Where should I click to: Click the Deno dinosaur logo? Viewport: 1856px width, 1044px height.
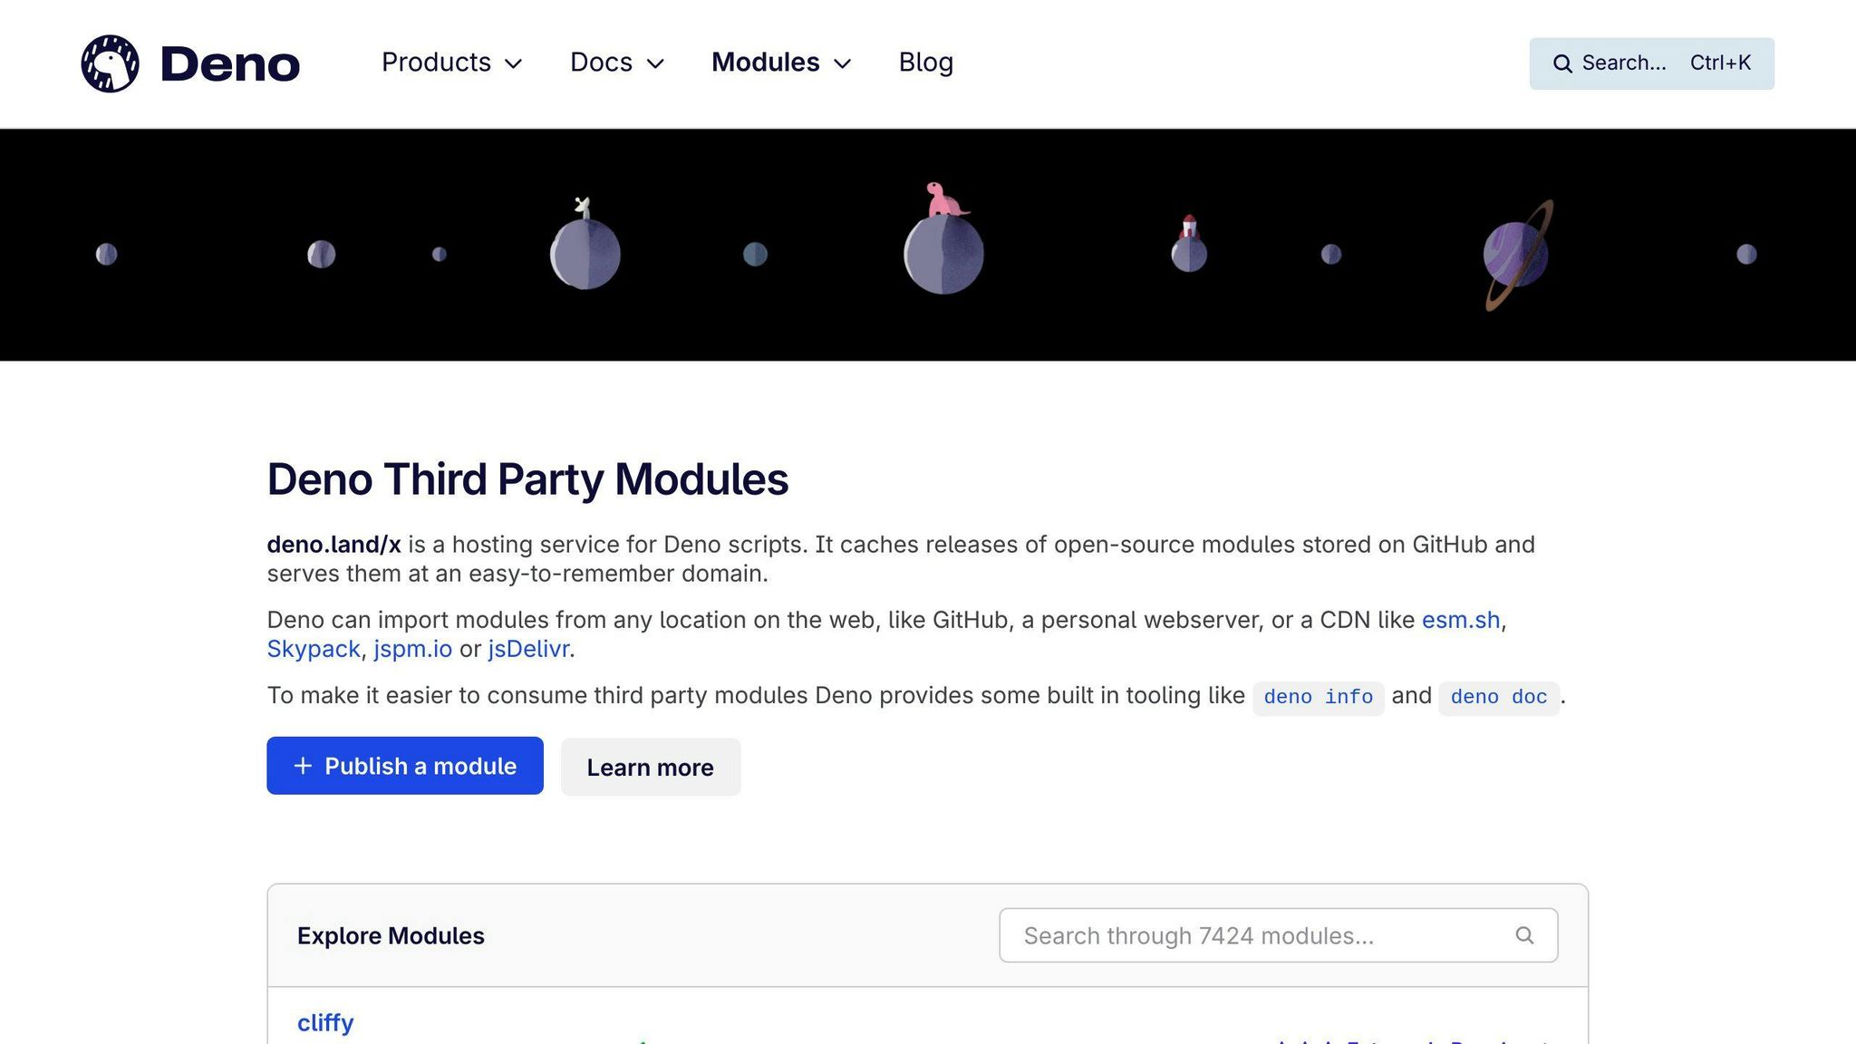109,63
